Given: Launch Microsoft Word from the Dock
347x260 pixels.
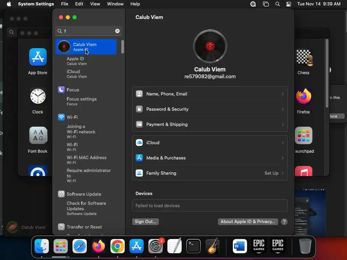Looking at the screenshot, I should (240, 246).
